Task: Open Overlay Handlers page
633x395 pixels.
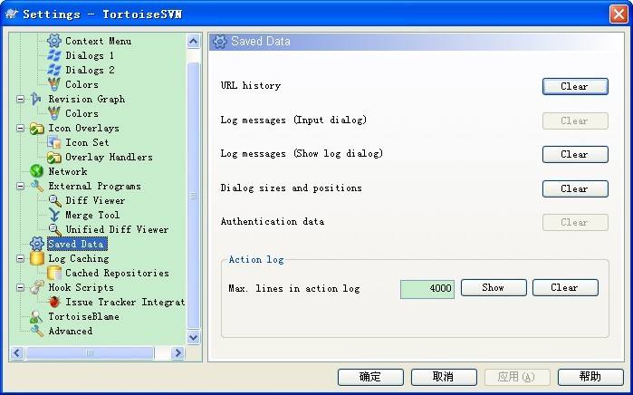Action: [x=109, y=157]
